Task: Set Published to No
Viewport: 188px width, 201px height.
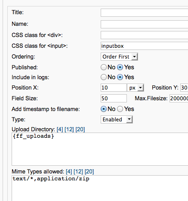Action: pyautogui.click(x=104, y=67)
